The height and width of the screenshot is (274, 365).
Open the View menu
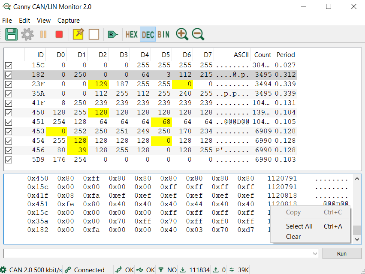click(43, 21)
